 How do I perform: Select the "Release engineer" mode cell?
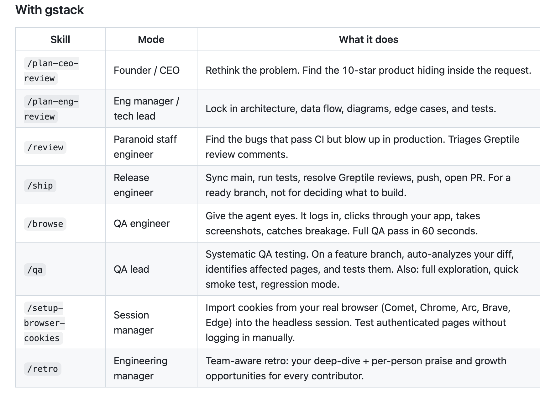click(x=134, y=185)
